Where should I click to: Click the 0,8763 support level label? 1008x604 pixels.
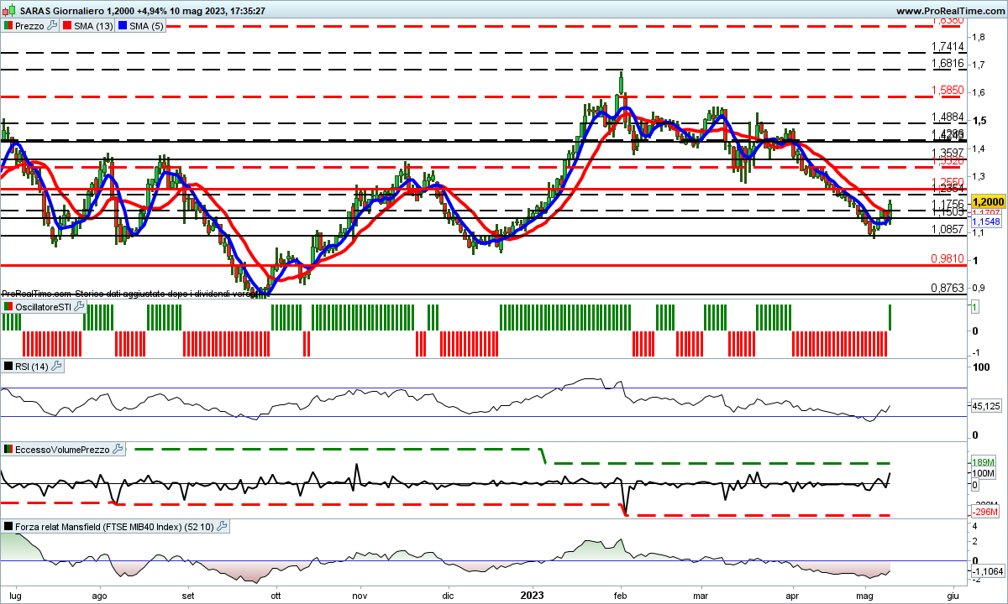point(947,288)
